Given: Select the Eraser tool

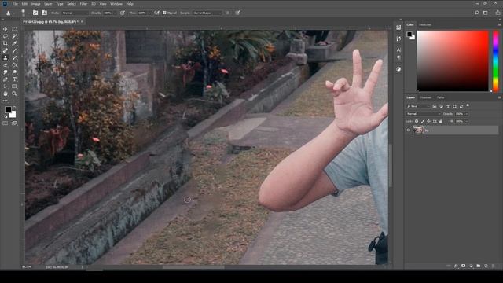Looking at the screenshot, I should click(6, 64).
